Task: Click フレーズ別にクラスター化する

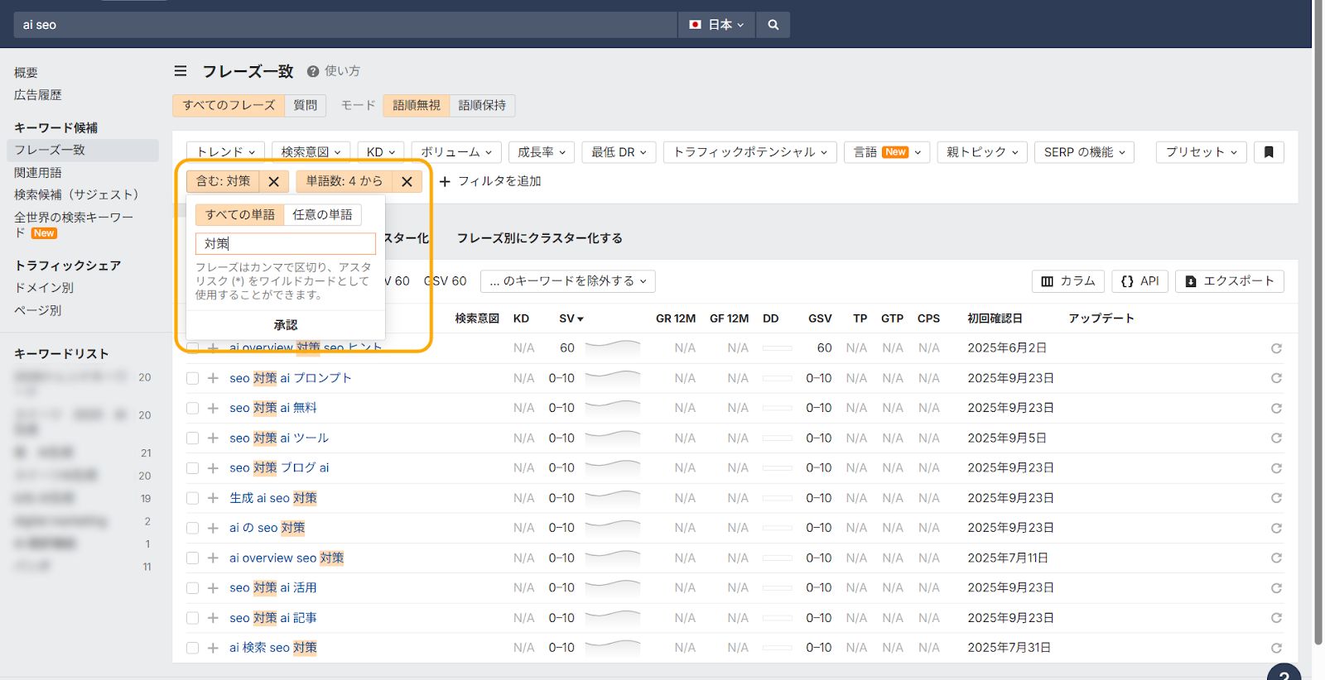Action: [x=540, y=238]
